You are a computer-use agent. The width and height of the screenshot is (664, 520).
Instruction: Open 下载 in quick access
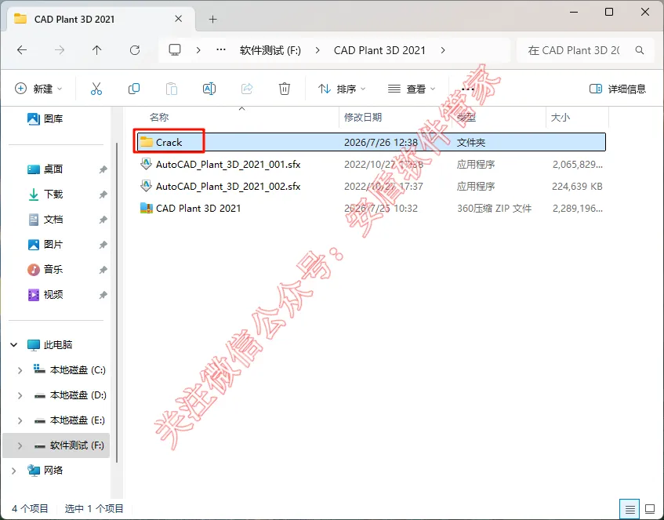click(45, 195)
